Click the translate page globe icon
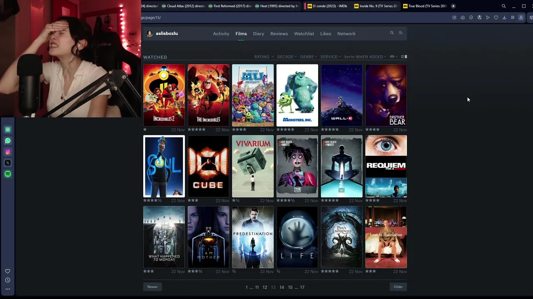 coord(479,17)
